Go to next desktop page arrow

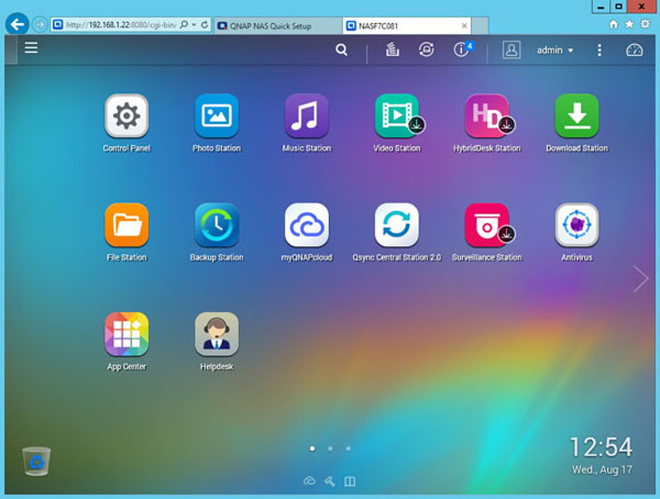[641, 279]
